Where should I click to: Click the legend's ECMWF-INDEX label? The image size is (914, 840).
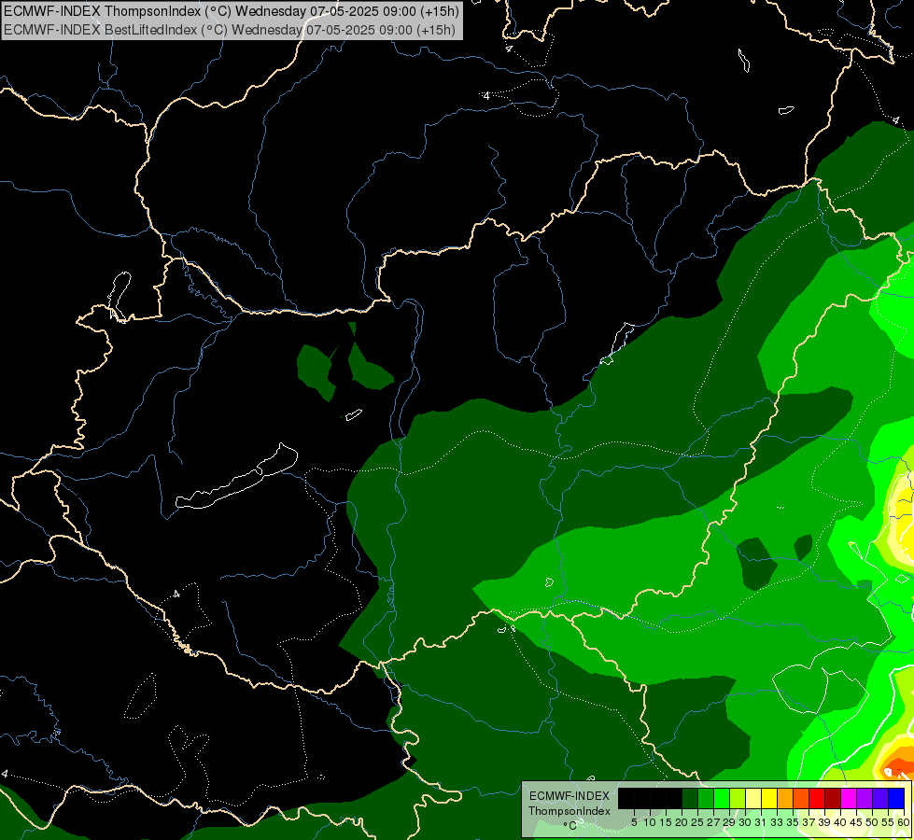tap(569, 796)
